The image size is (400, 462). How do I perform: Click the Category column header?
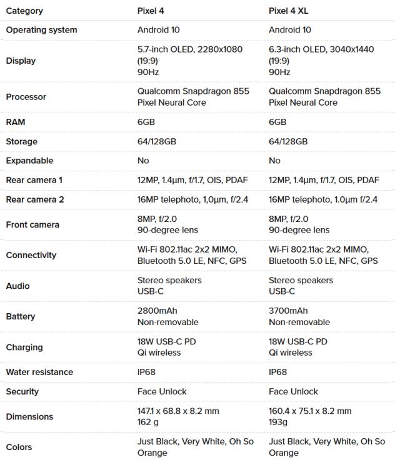pyautogui.click(x=24, y=11)
